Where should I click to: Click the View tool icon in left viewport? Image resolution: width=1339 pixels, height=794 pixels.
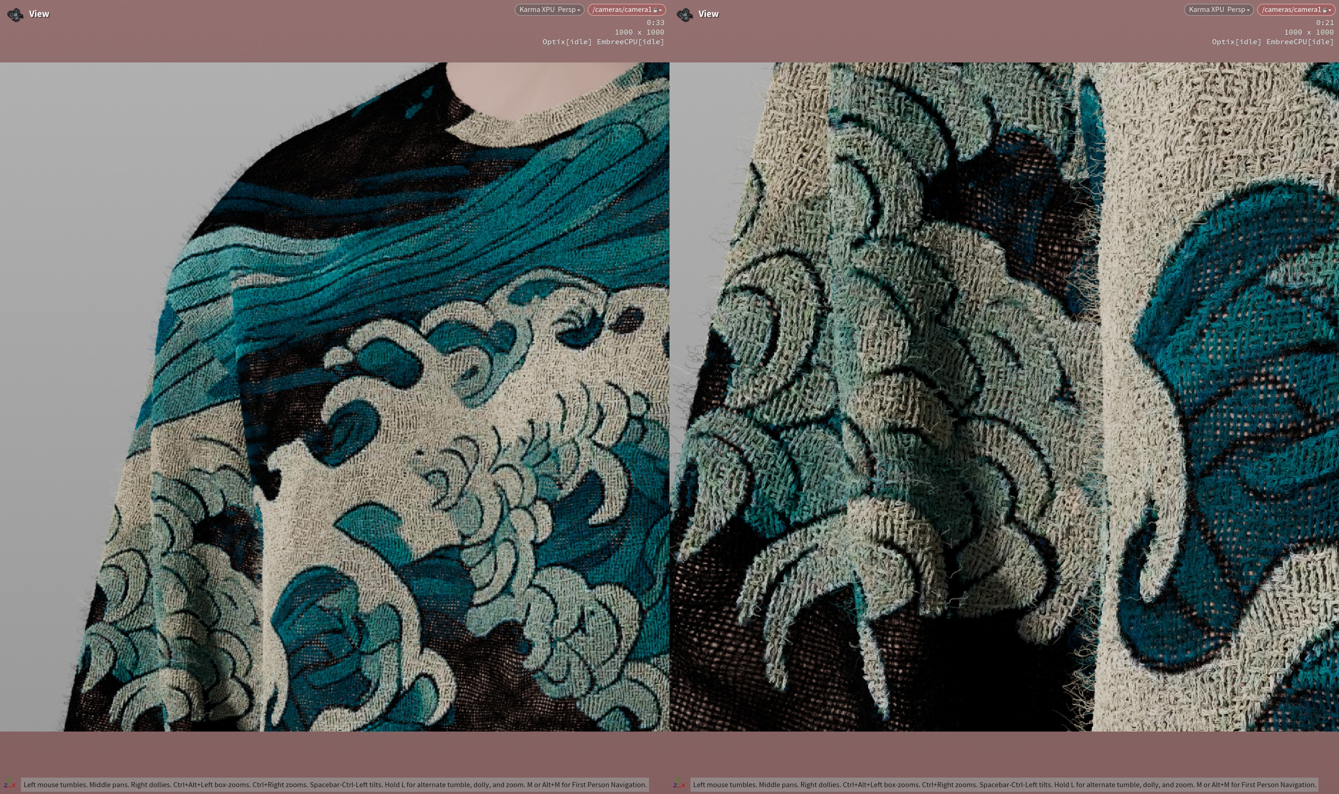[x=15, y=15]
